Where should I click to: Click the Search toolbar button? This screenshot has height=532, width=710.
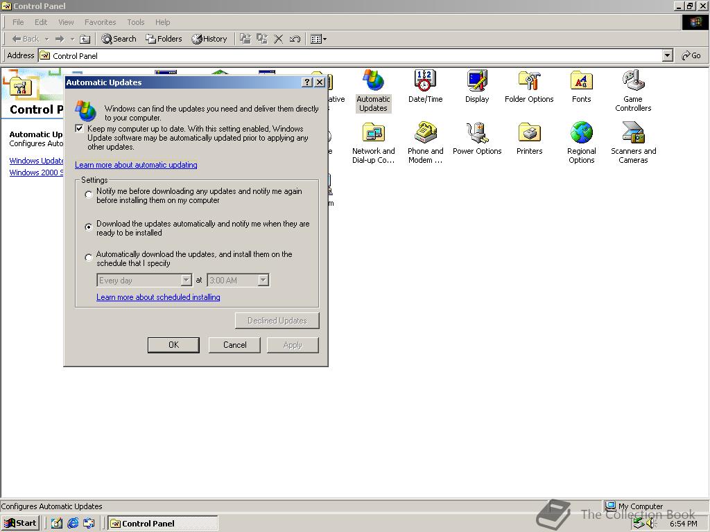[119, 39]
